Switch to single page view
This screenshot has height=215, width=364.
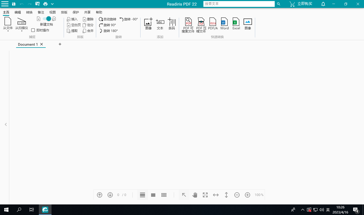click(x=153, y=195)
